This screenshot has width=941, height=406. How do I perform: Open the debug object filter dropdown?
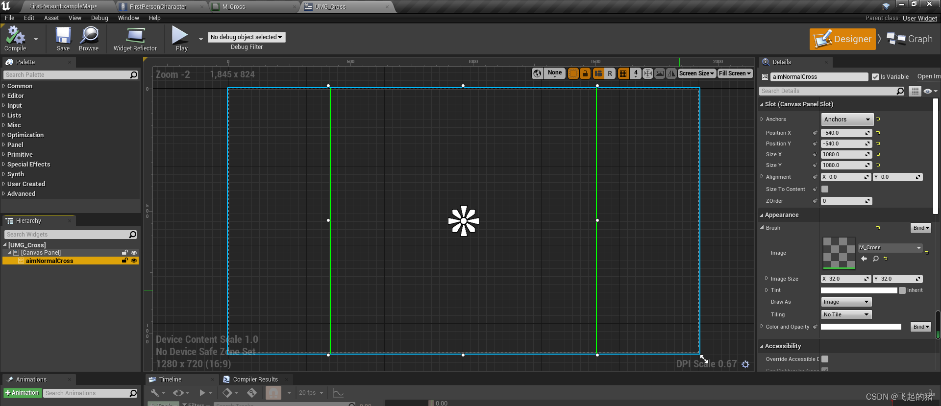point(247,37)
